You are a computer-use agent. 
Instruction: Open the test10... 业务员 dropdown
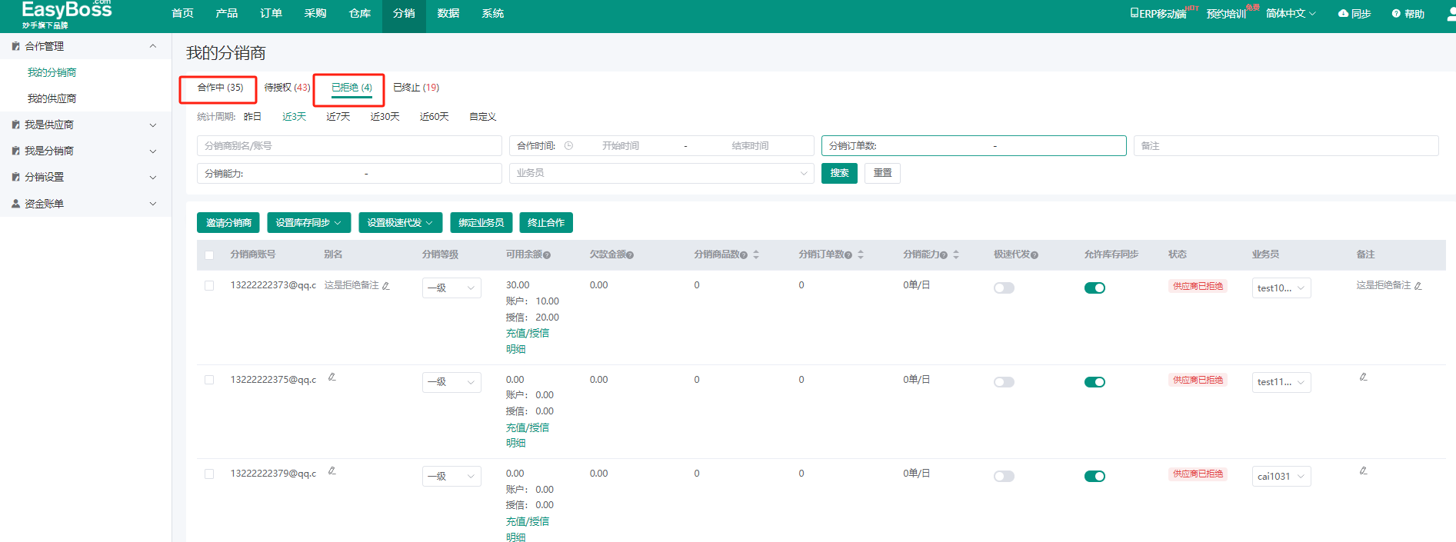point(1281,288)
